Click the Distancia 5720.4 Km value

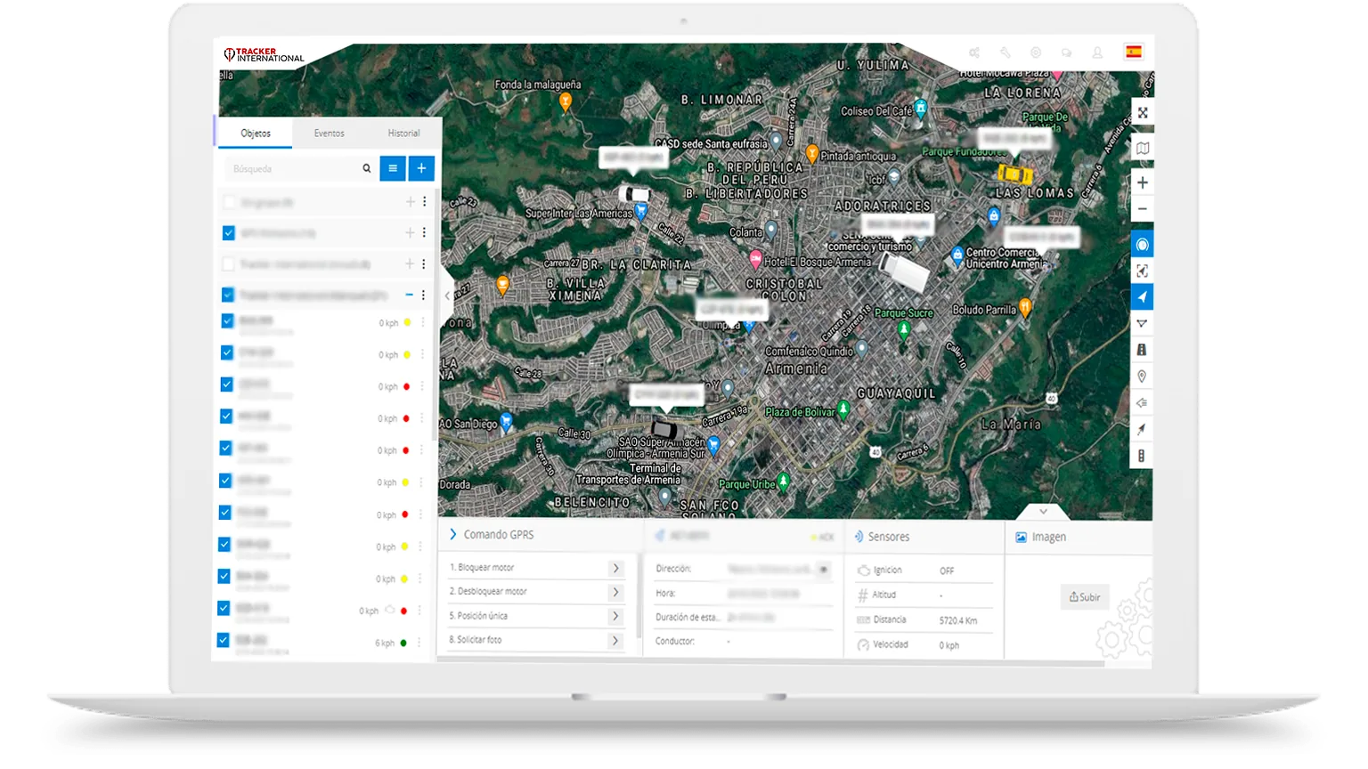(x=958, y=620)
